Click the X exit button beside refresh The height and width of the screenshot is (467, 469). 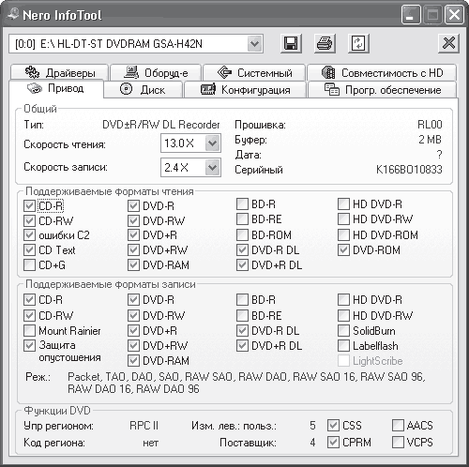[448, 43]
